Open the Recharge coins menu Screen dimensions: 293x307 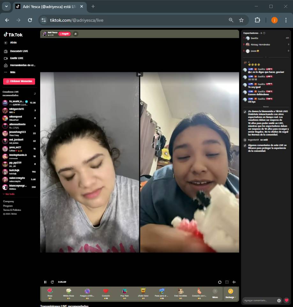(x=230, y=294)
